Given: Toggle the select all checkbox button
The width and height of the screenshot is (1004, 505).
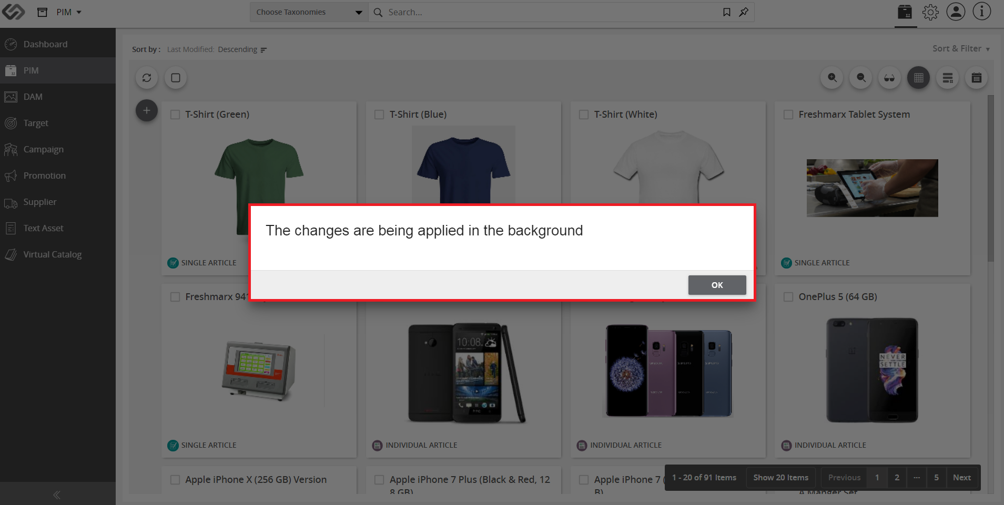Looking at the screenshot, I should pyautogui.click(x=176, y=78).
